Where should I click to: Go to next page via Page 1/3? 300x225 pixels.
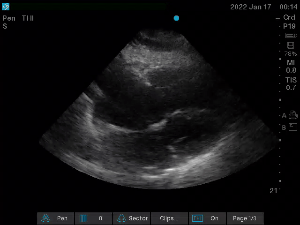click(245, 218)
